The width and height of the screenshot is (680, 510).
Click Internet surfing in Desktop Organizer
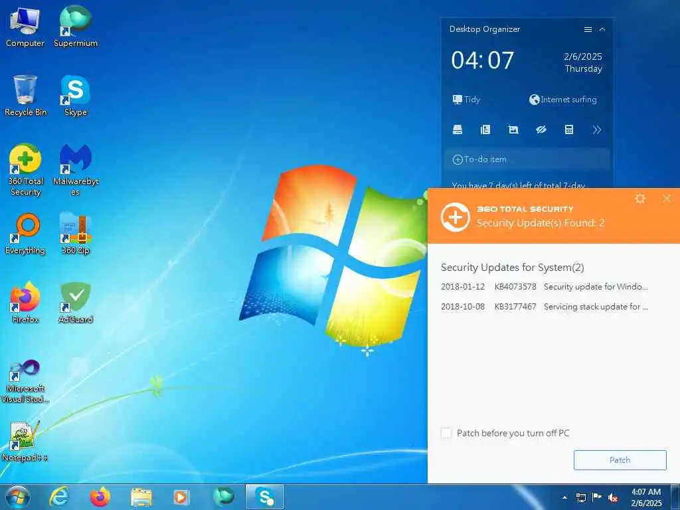click(x=563, y=100)
